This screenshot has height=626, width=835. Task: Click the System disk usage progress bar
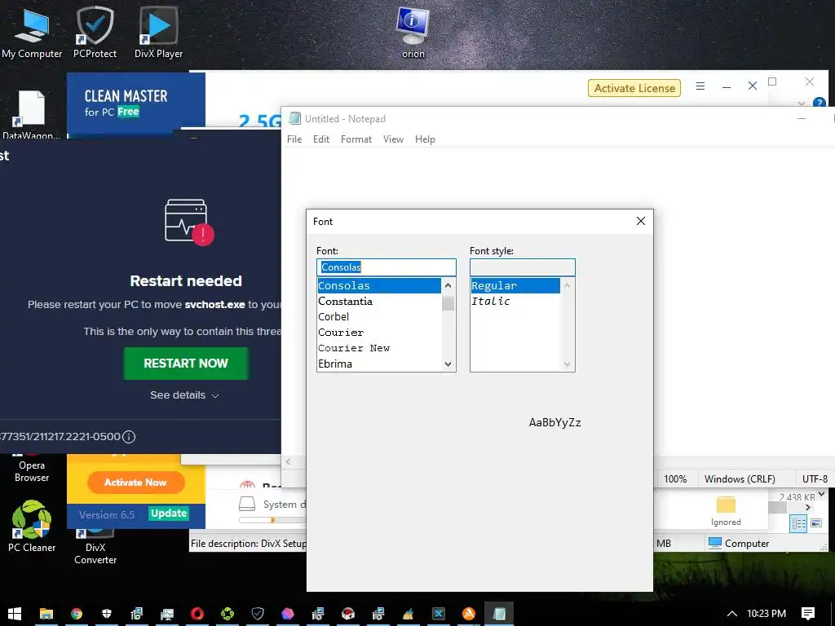tap(272, 520)
